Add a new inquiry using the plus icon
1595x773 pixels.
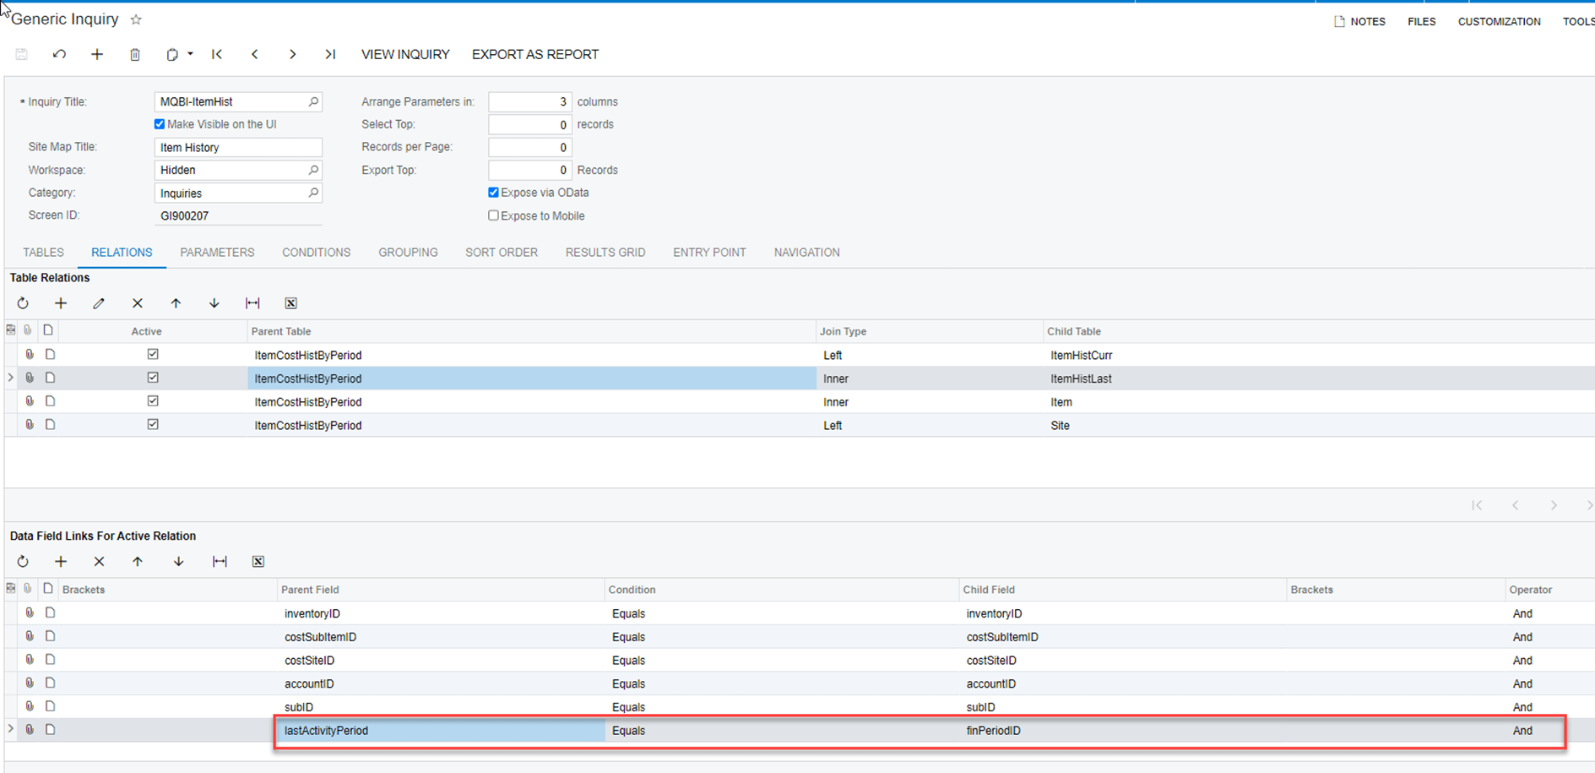coord(97,53)
